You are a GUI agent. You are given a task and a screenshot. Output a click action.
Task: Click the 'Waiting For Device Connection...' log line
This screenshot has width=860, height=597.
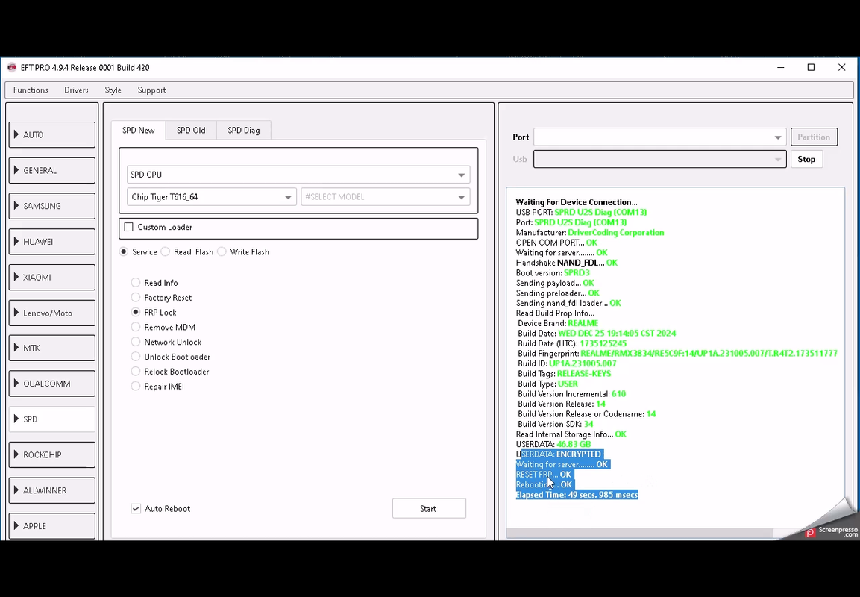577,202
